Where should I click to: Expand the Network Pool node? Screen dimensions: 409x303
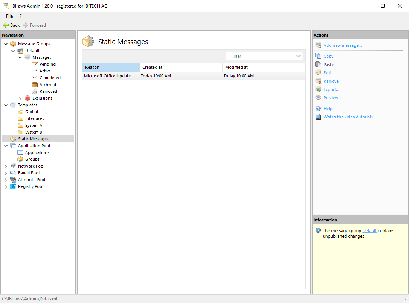[x=6, y=166]
